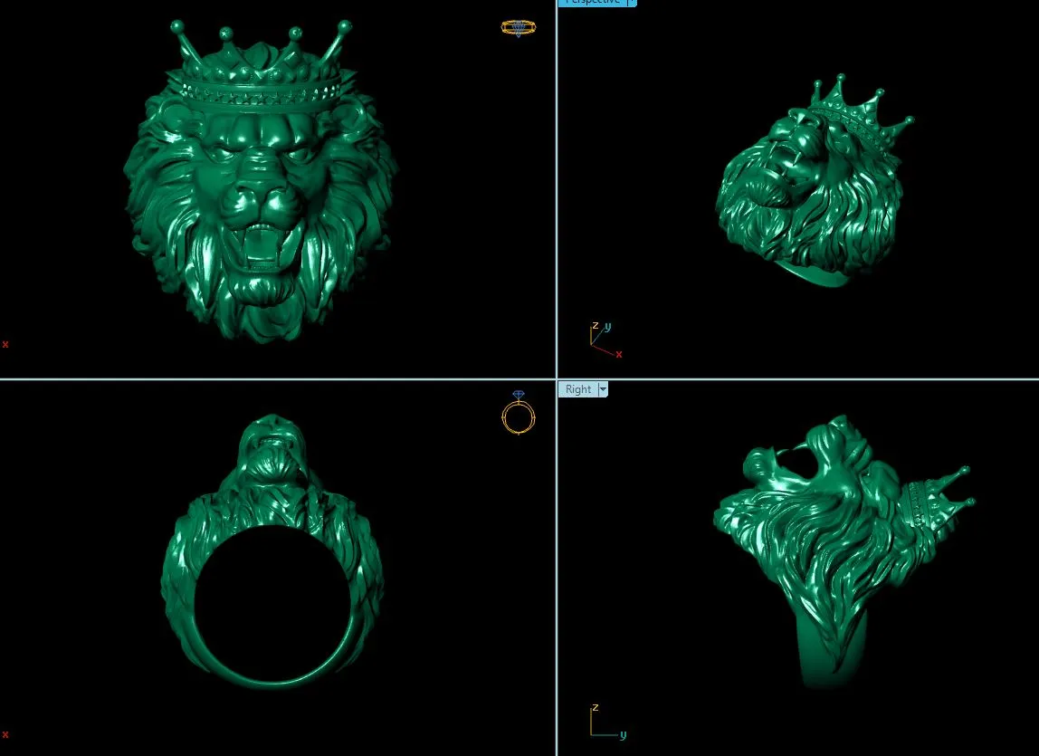The height and width of the screenshot is (756, 1039).
Task: Click the z axis label on Perspective gizmo
Action: coord(596,326)
